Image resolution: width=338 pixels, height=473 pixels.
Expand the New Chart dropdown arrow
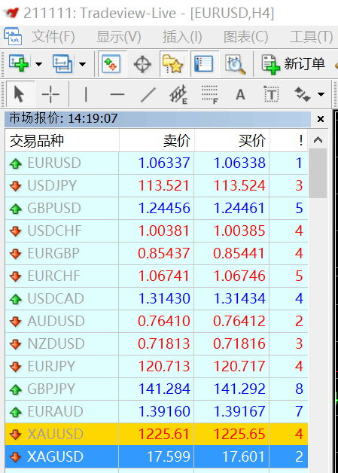click(38, 64)
